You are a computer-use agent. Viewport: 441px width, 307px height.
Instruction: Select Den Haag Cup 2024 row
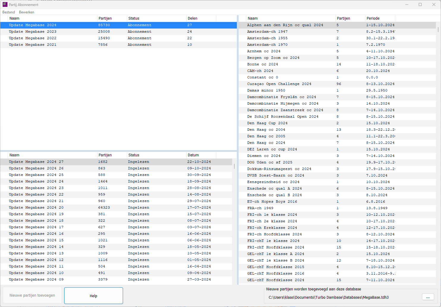[337, 123]
